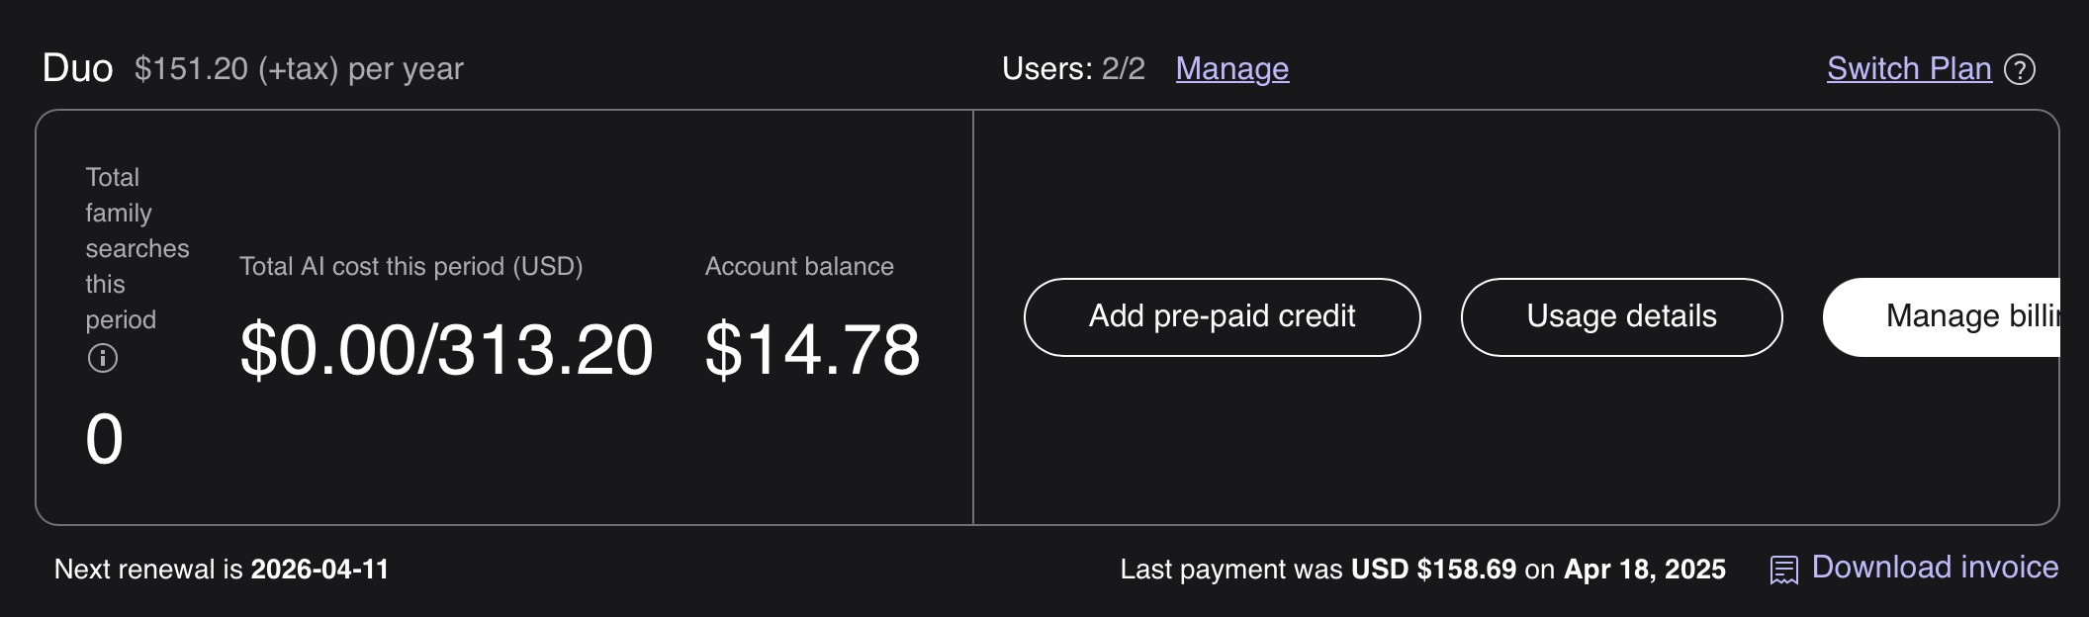Open the Switch Plan link
Viewport: 2089px width, 617px height.
[1908, 68]
